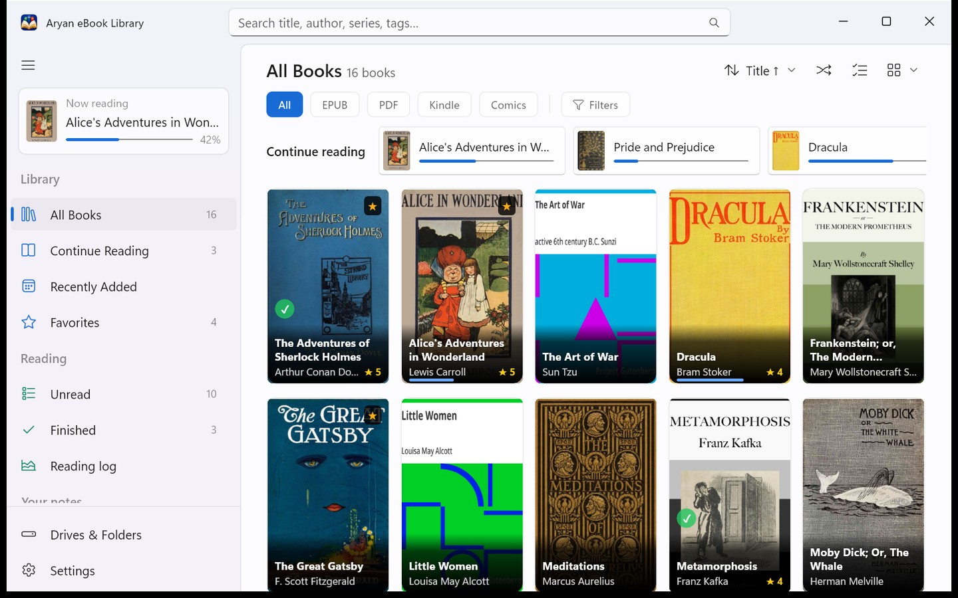Open the Title sort order dropdown arrow
This screenshot has height=598, width=958.
click(x=792, y=70)
